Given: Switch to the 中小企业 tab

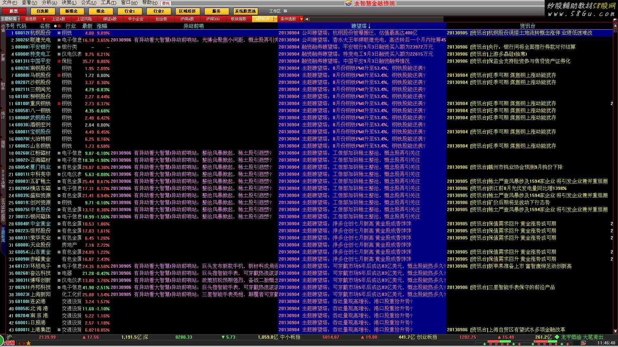Looking at the screenshot, I should (x=136, y=19).
